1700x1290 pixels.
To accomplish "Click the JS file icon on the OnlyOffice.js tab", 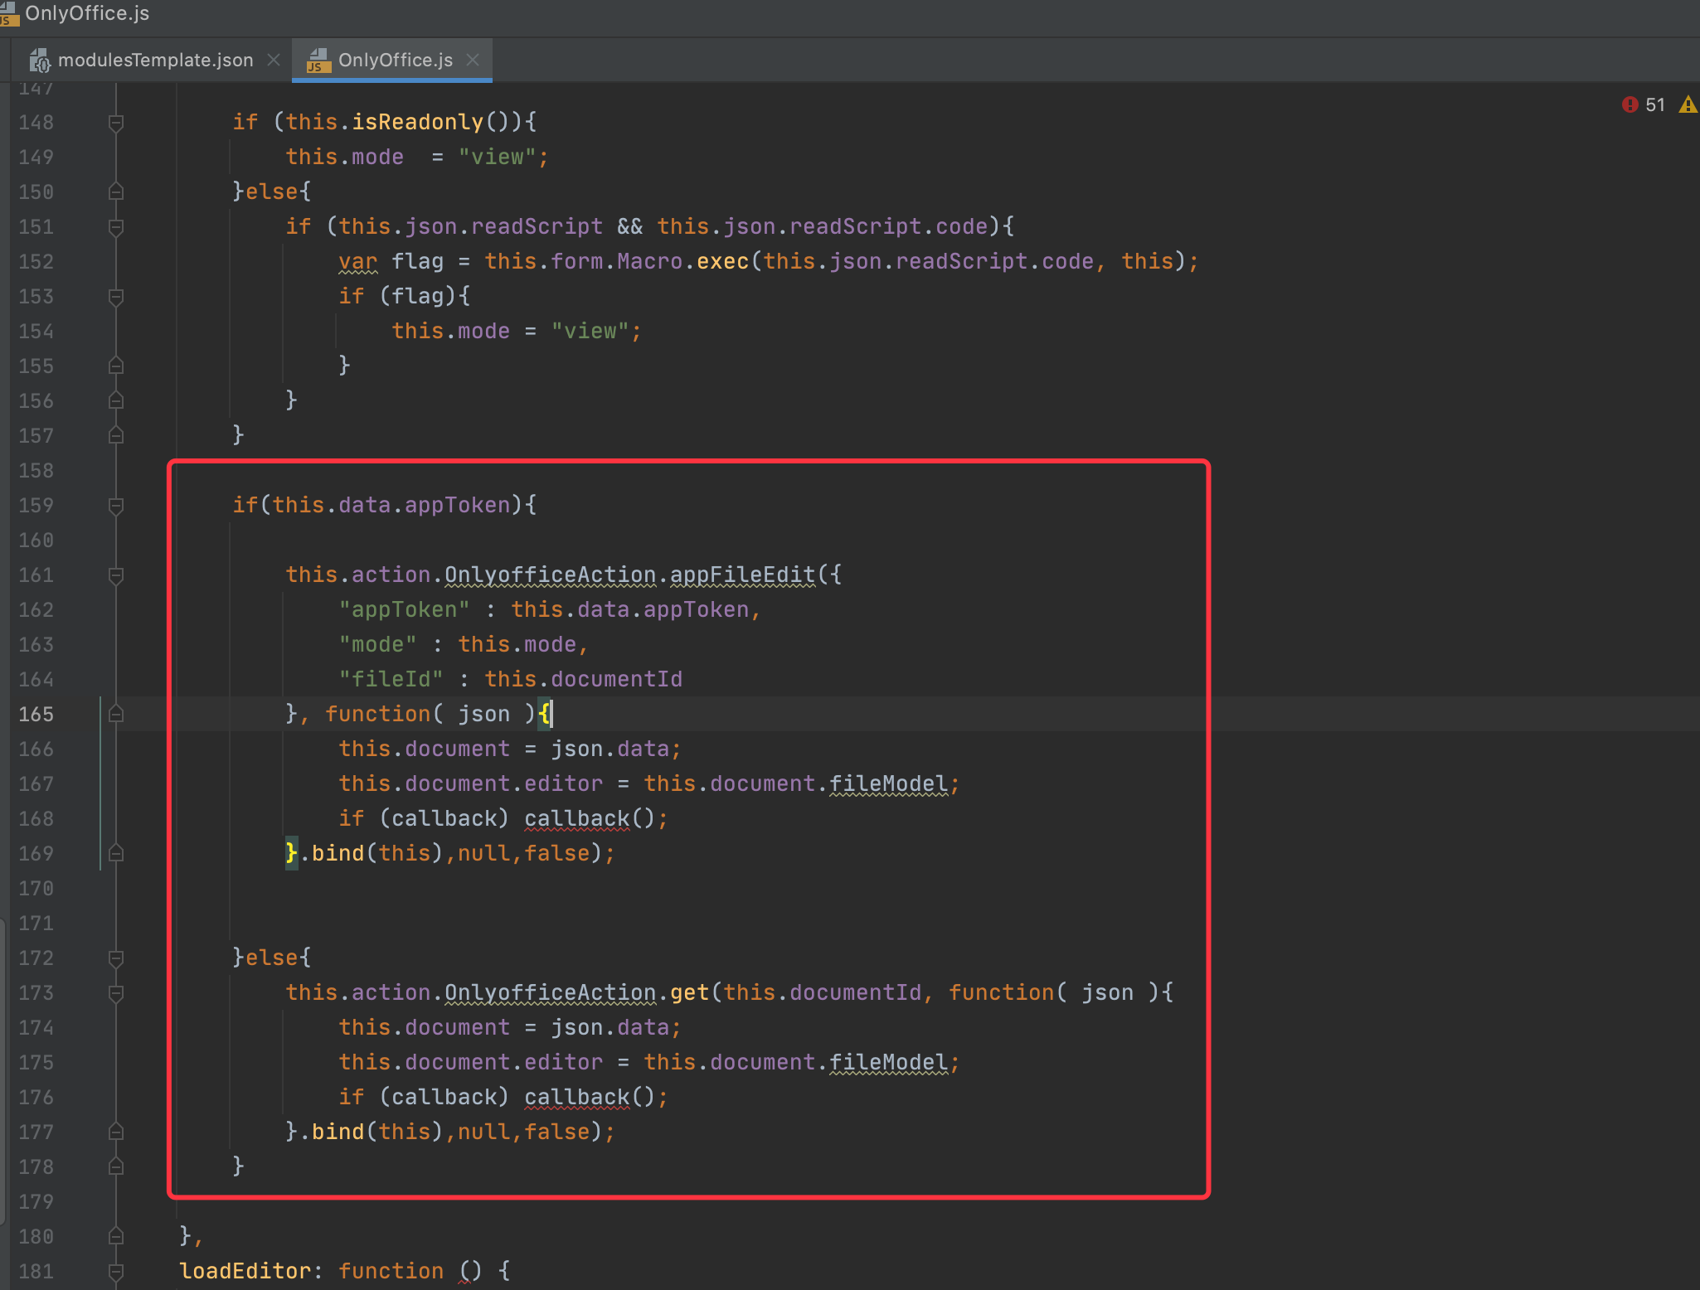I will (318, 60).
